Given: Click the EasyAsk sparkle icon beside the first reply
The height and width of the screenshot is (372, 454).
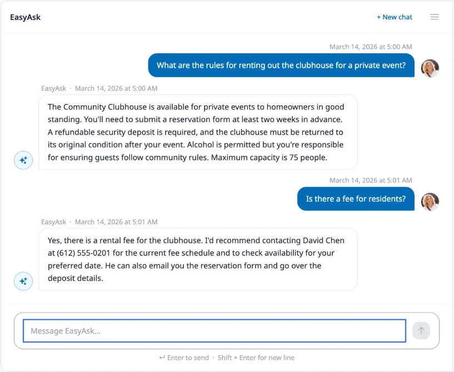Looking at the screenshot, I should click(23, 160).
